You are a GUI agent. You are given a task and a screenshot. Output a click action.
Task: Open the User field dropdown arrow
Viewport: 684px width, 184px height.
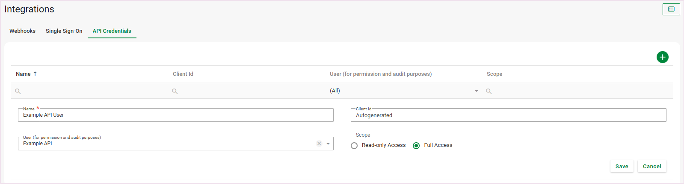click(328, 144)
